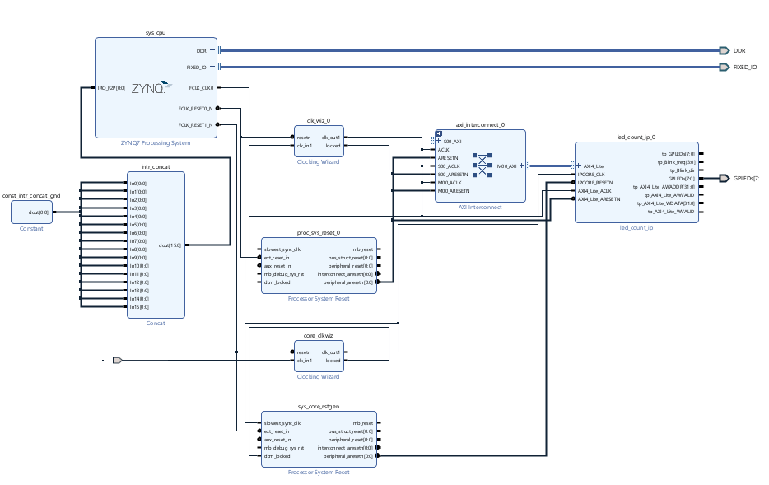Expand the DDR interface pin on sys_cpu
This screenshot has height=485, width=769.
pos(212,50)
